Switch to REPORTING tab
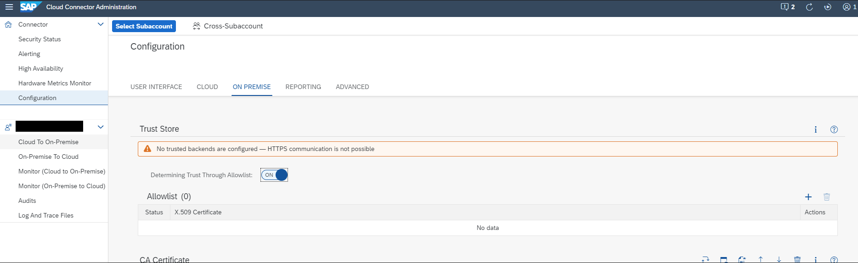The width and height of the screenshot is (858, 263). (303, 87)
